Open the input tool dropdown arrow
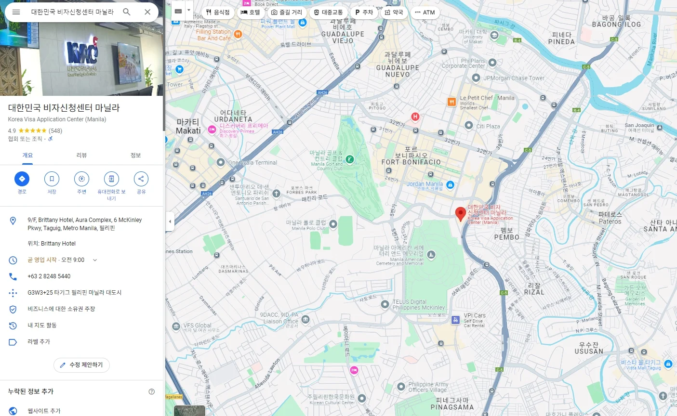The image size is (677, 416). [x=189, y=11]
